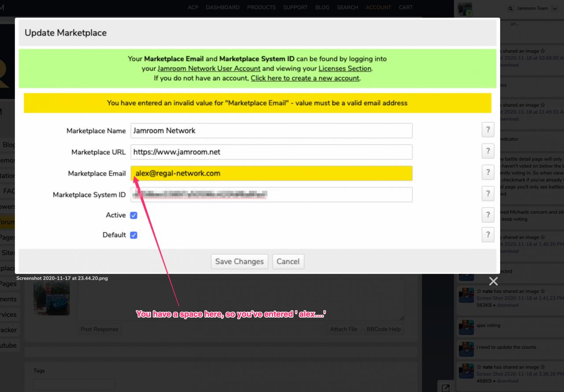The height and width of the screenshot is (392, 564).
Task: Click the 'Tags' label
Action: click(x=39, y=371)
